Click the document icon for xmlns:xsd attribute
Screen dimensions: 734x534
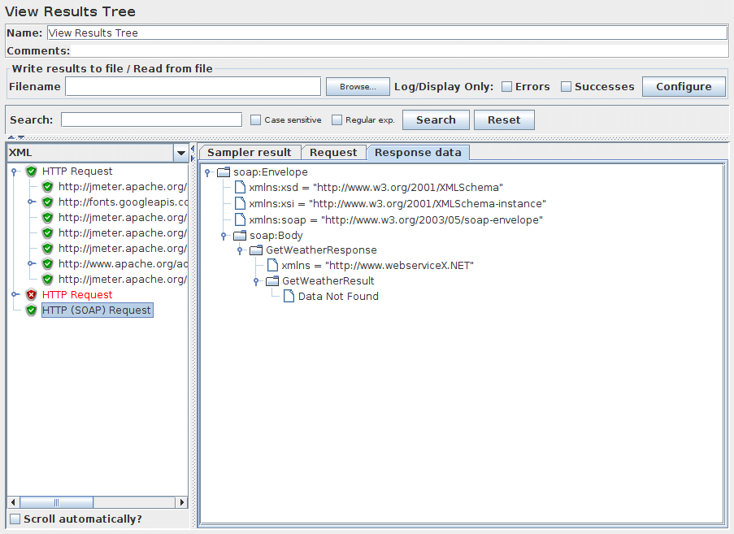pyautogui.click(x=239, y=187)
